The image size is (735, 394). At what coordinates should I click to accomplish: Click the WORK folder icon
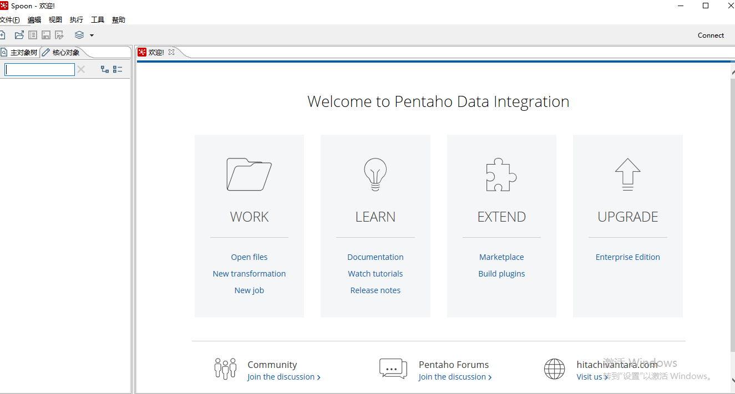[x=249, y=175]
